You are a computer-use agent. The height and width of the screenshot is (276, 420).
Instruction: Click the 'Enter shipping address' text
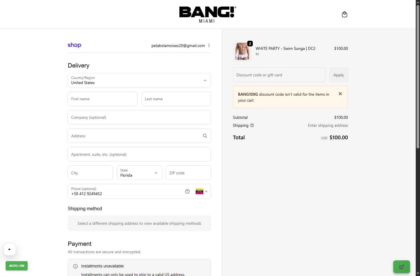328,125
